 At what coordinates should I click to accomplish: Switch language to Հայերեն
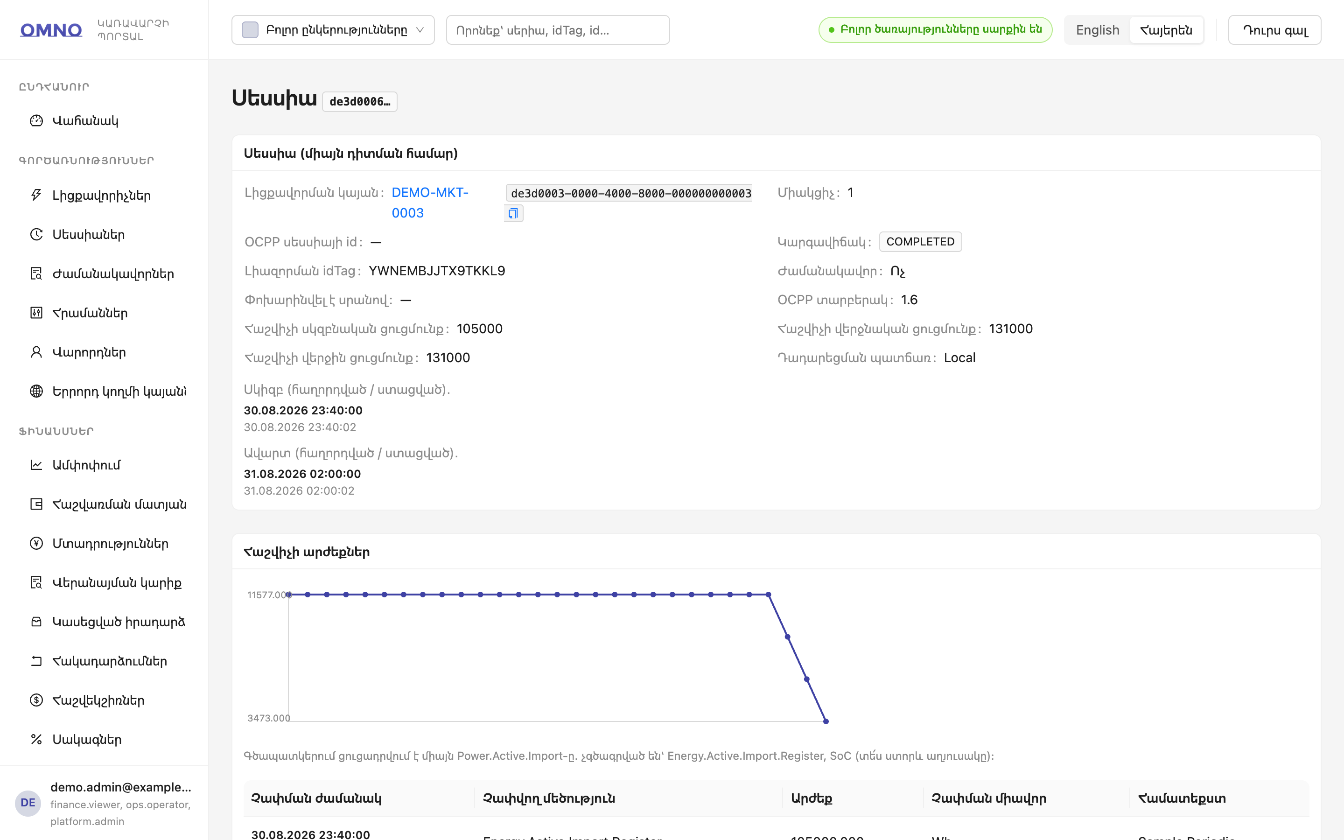[1166, 30]
